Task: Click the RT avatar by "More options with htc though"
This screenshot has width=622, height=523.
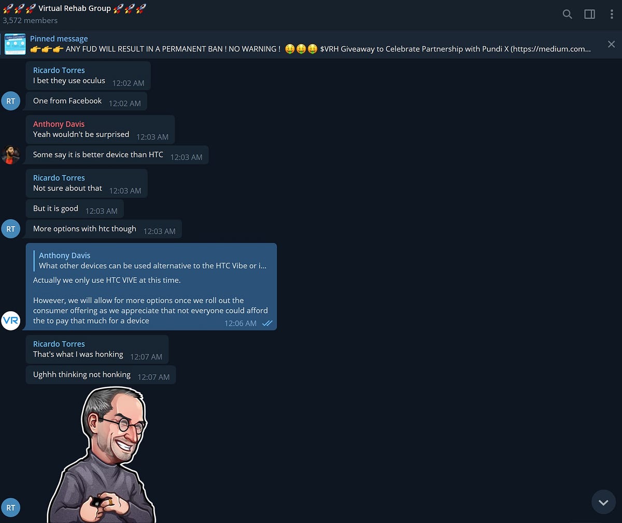Action: pyautogui.click(x=11, y=228)
